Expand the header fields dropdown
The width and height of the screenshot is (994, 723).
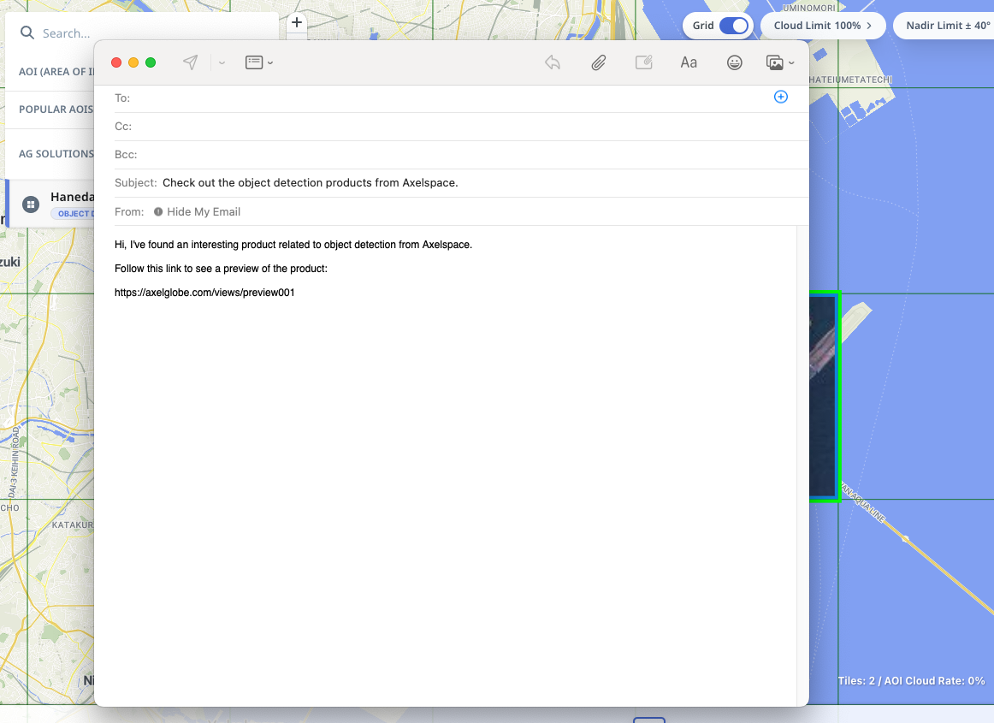point(259,62)
